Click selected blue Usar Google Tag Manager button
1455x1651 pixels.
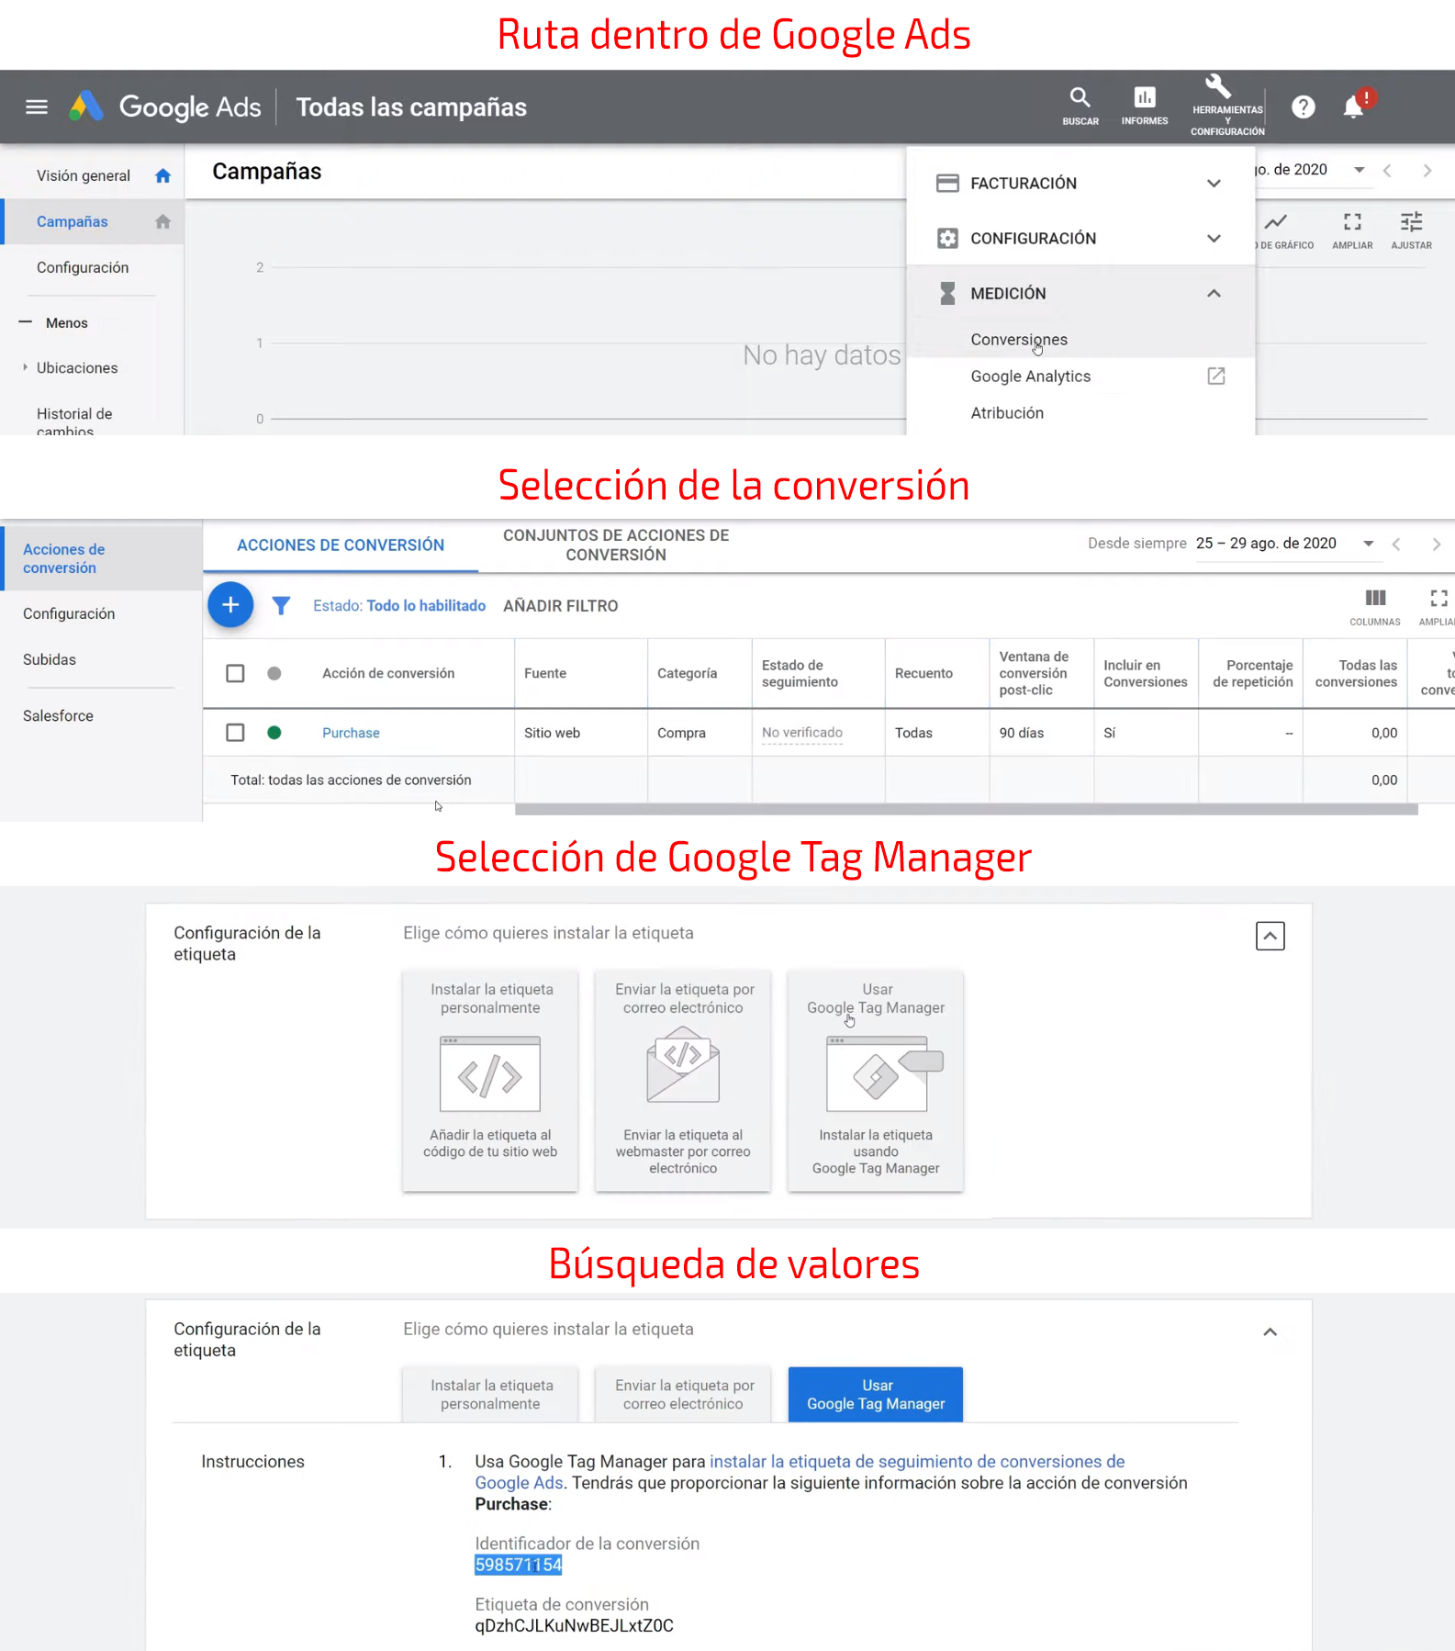point(876,1394)
